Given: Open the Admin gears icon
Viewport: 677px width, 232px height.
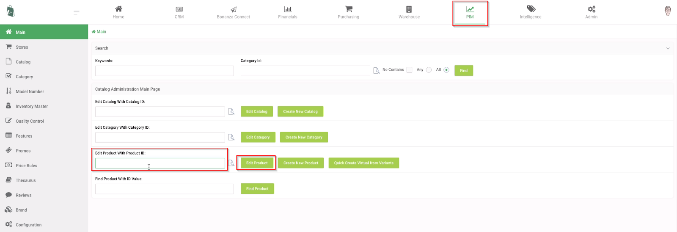Looking at the screenshot, I should 592,9.
